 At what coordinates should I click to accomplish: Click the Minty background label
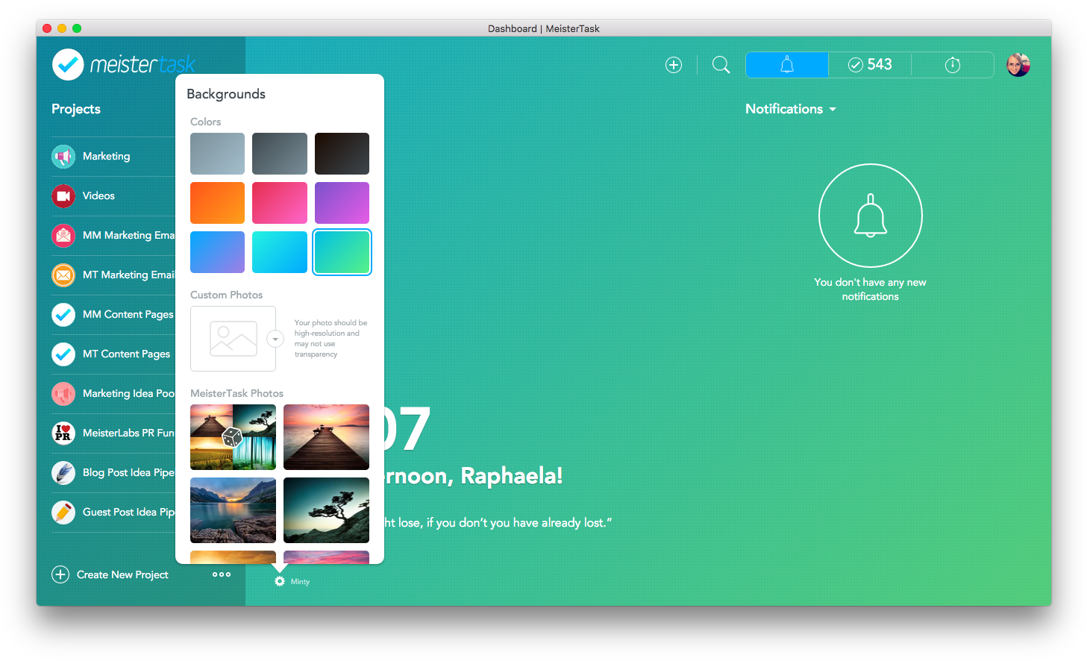[x=300, y=582]
